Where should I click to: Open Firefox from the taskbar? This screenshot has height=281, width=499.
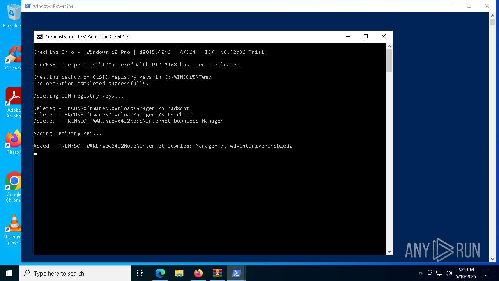198,273
